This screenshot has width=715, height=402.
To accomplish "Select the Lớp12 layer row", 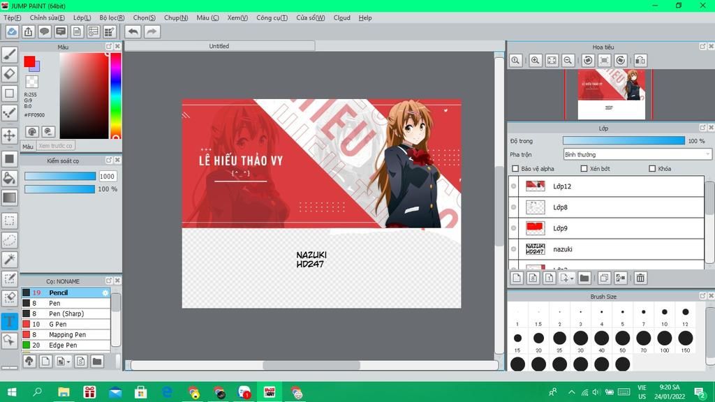I will (607, 186).
